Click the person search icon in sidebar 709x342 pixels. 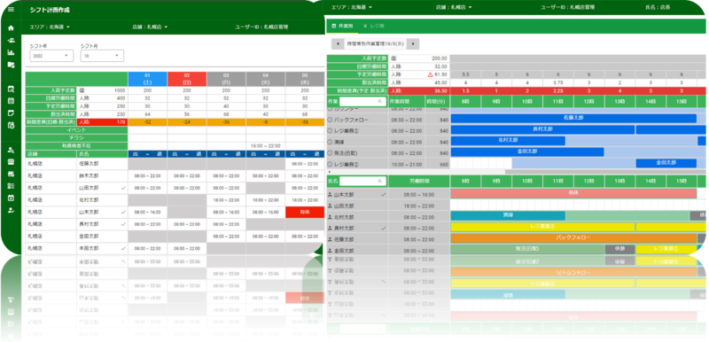coord(12,151)
